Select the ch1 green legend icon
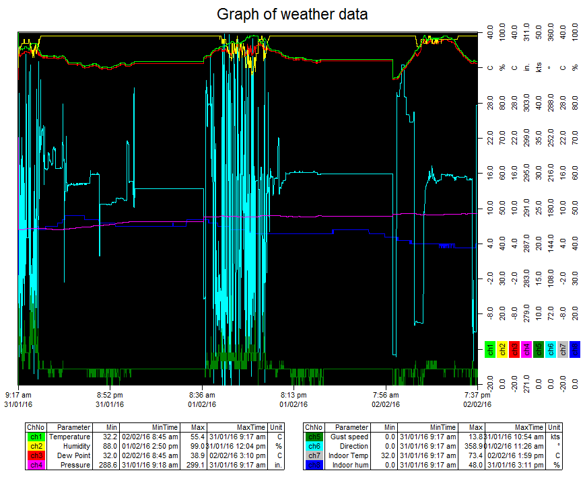 (x=490, y=348)
